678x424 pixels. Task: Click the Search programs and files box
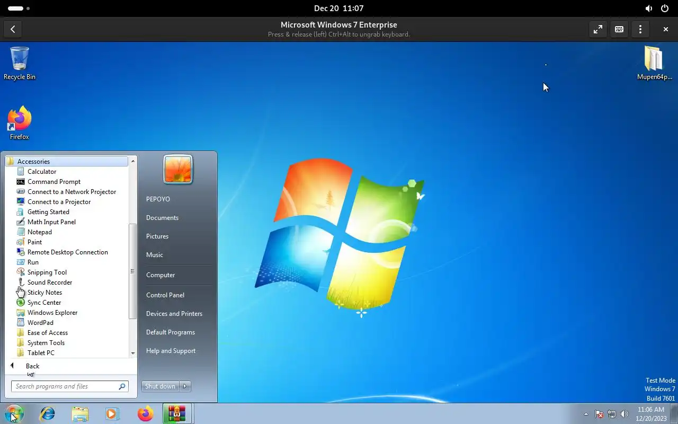(70, 386)
